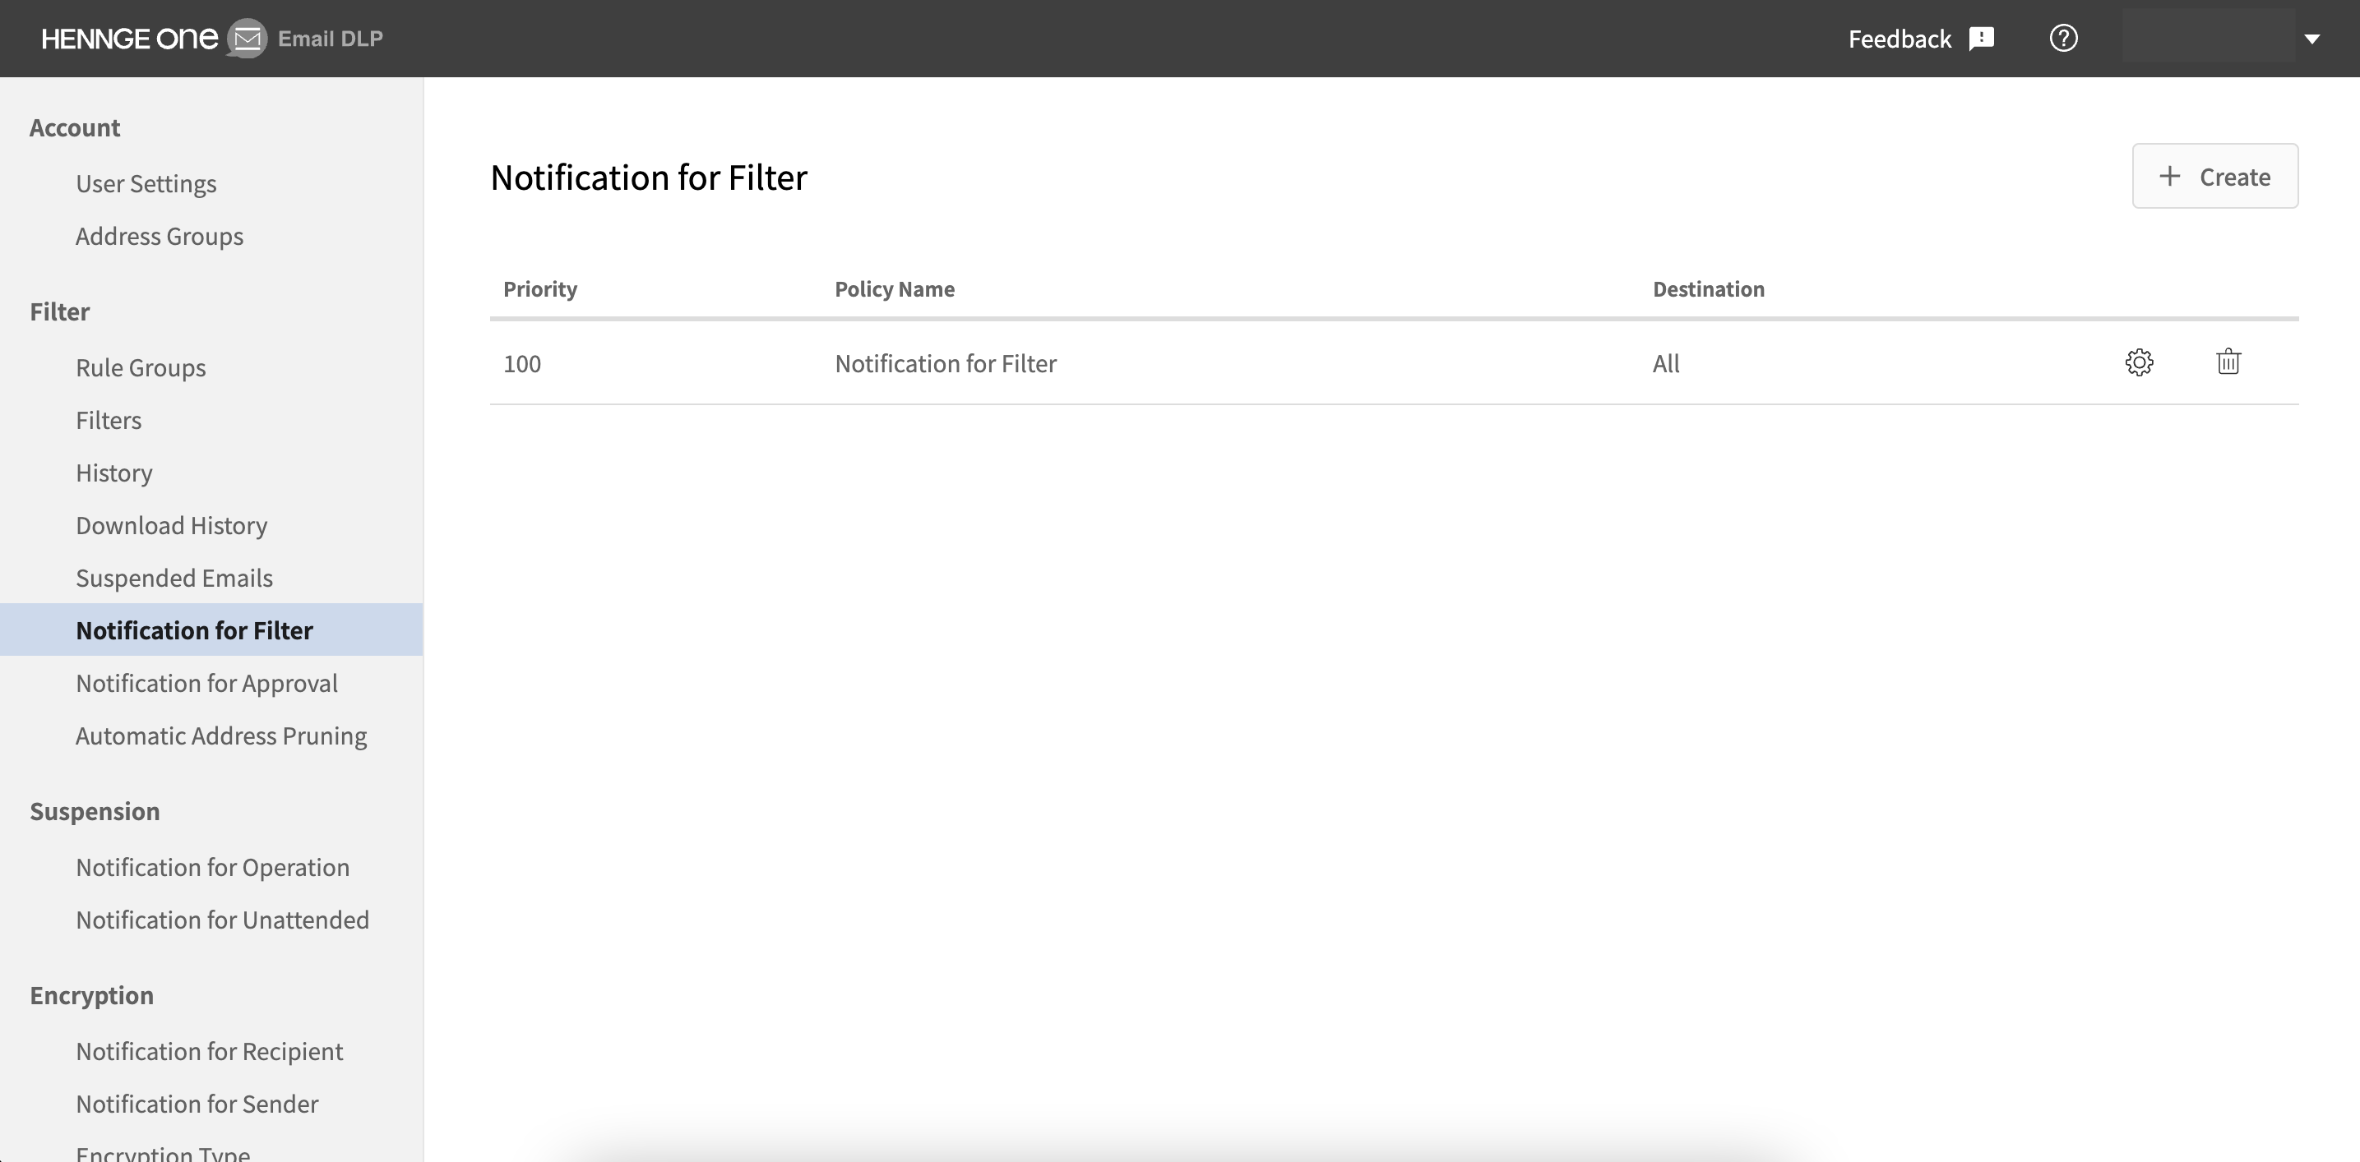Click the HENNGE One logo
Screen dimensions: 2360x1162
129,39
